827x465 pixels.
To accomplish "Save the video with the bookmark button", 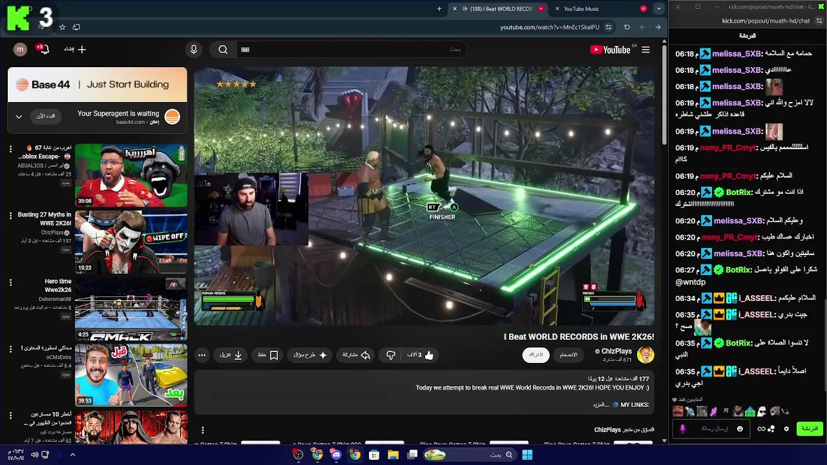I will click(267, 355).
